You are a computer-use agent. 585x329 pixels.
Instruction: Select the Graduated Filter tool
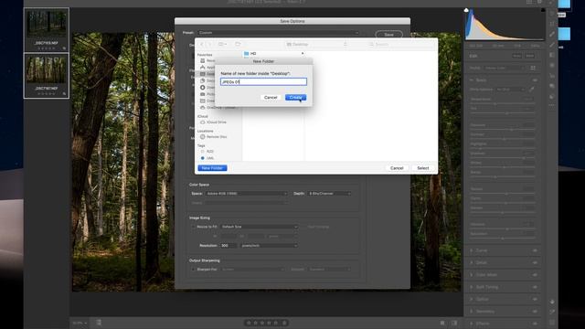[x=552, y=55]
